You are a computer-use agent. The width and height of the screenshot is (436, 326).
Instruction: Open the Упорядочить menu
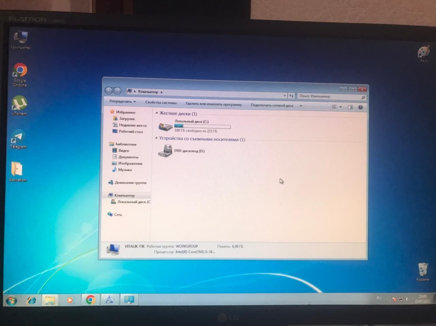[x=122, y=101]
